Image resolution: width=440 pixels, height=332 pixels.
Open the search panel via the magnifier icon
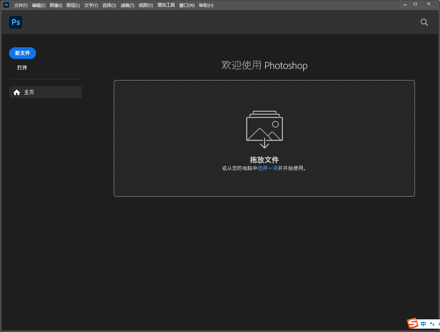tap(424, 22)
